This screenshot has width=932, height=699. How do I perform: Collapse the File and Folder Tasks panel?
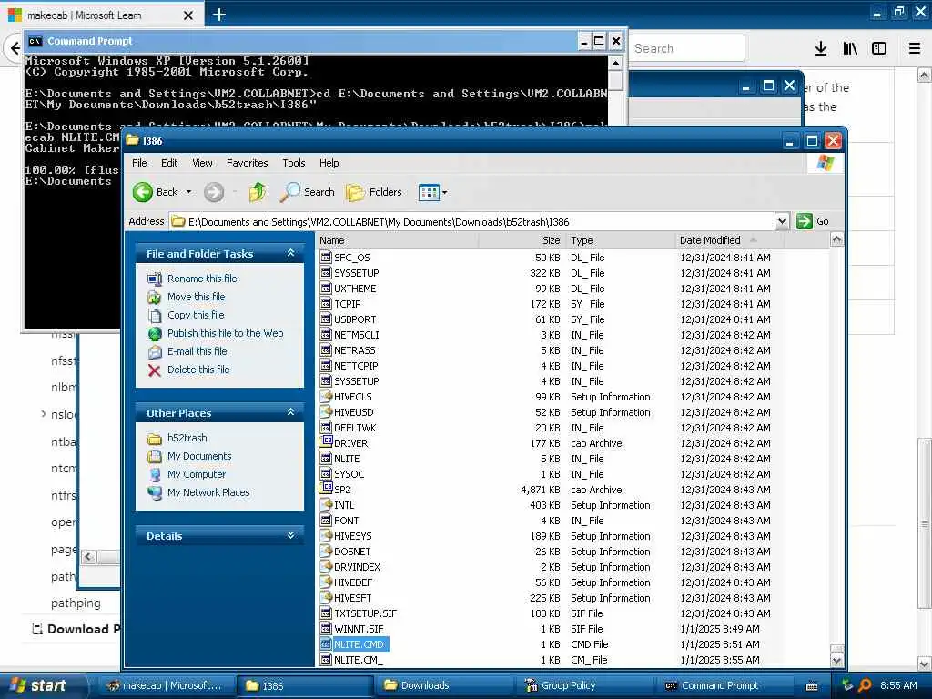tap(290, 253)
